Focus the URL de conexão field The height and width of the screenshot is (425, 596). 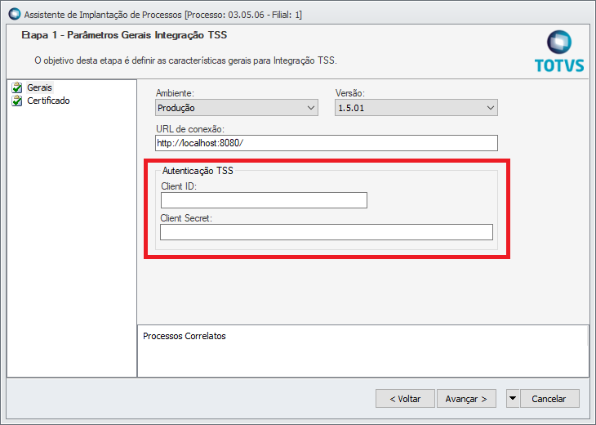point(326,144)
